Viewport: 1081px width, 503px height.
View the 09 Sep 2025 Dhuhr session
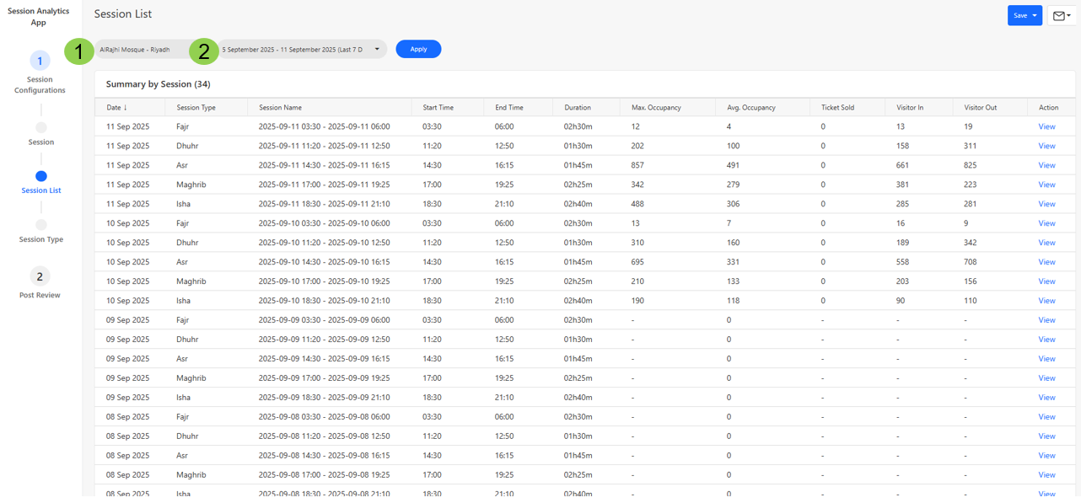(x=1046, y=340)
